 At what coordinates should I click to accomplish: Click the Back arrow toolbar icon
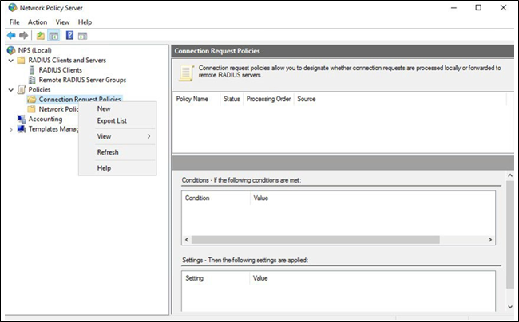click(x=11, y=35)
